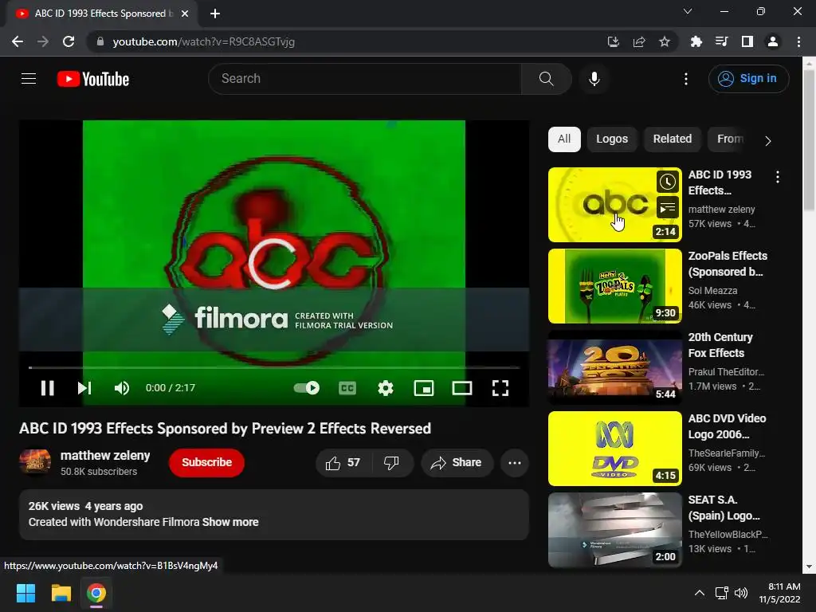Toggle Chrome side panel
This screenshot has height=612, width=816.
point(747,41)
